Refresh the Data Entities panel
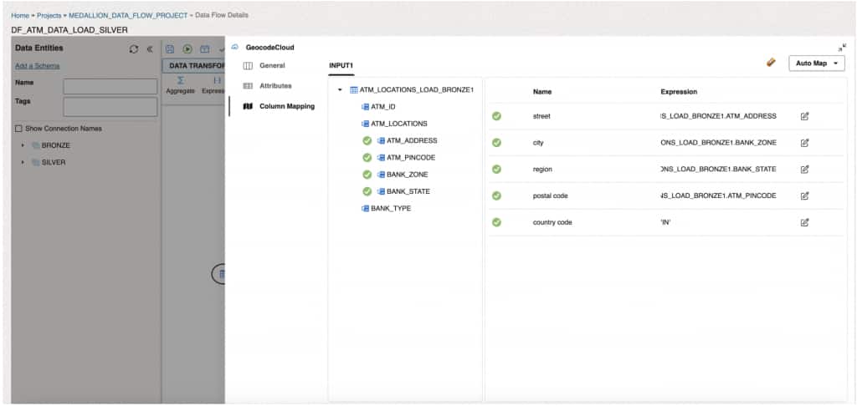Viewport: 857px width, 406px height. coord(134,49)
